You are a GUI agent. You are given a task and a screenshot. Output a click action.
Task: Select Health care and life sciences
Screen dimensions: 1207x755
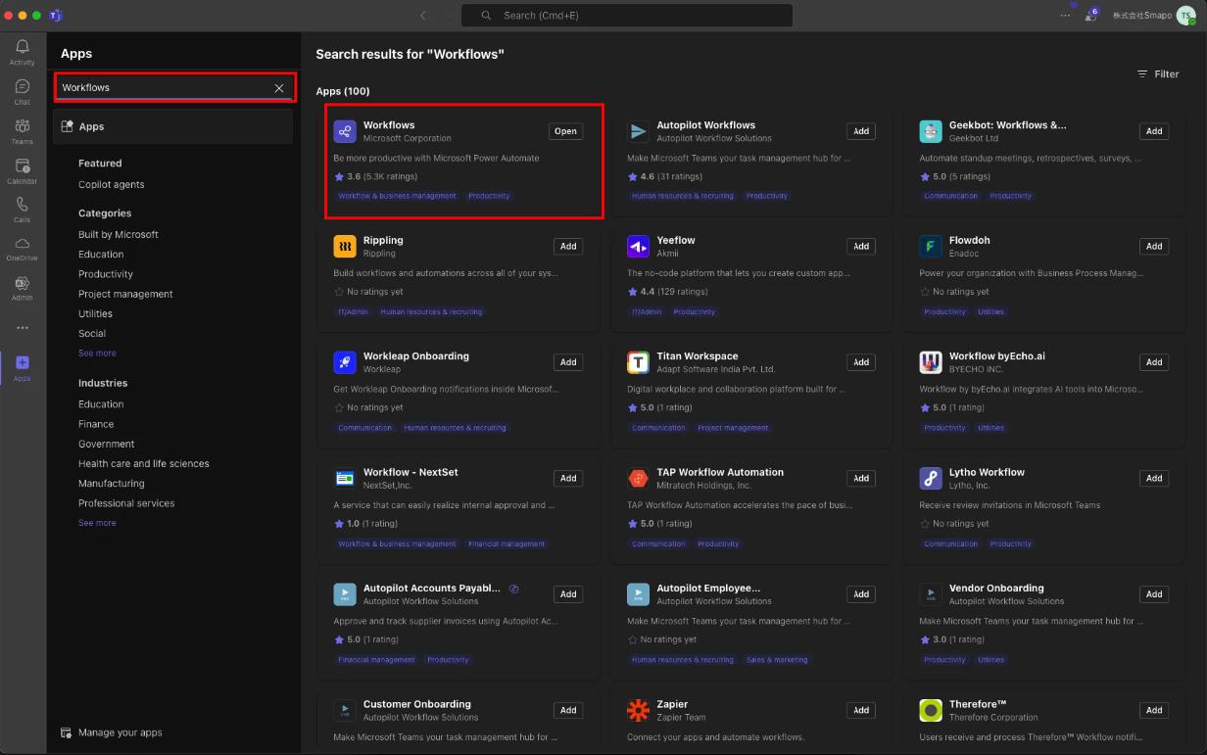coord(143,463)
